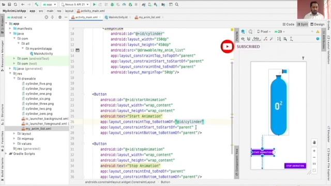Run the app with the green play icon
This screenshot has height=186, width=331.
click(94, 5)
